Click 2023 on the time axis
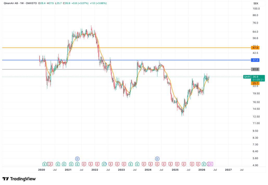This screenshot has height=185, width=268. pos(121,170)
